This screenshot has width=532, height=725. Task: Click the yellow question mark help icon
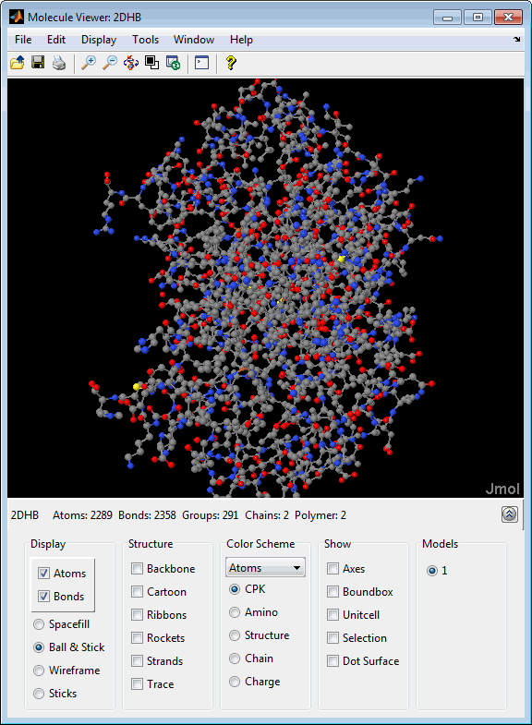(231, 63)
